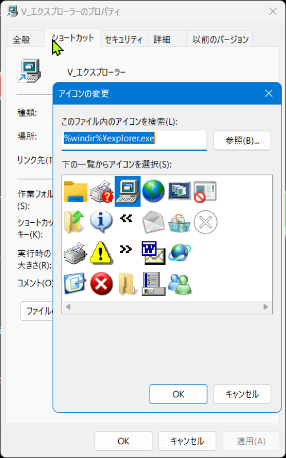Select the globe with orbit ring icon
Screen dimensions: 286x458
click(180, 252)
